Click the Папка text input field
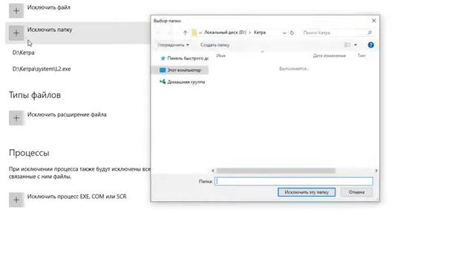The width and height of the screenshot is (475, 267). point(294,181)
